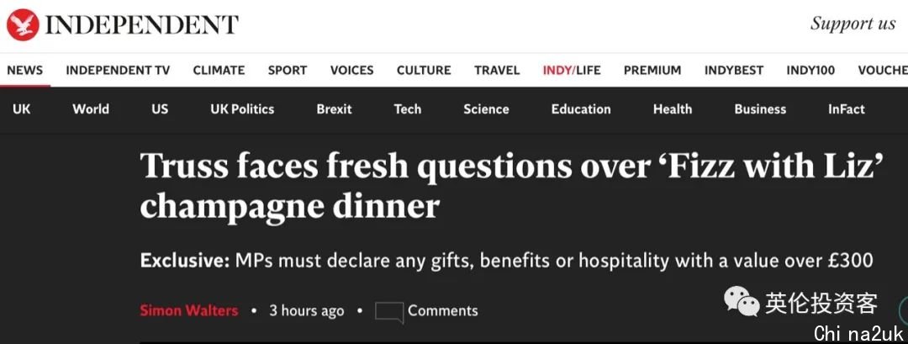The image size is (908, 344).
Task: Open the CLIMATE section
Action: tap(219, 70)
